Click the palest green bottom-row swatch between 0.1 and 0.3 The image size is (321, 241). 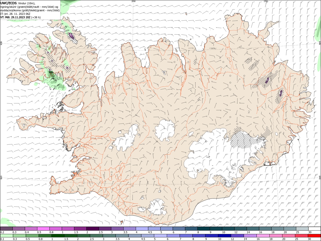click(x=7, y=236)
